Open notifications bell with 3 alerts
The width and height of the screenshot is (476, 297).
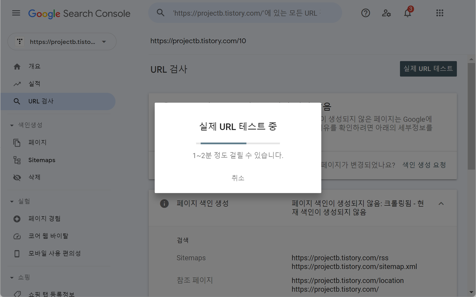(x=408, y=13)
